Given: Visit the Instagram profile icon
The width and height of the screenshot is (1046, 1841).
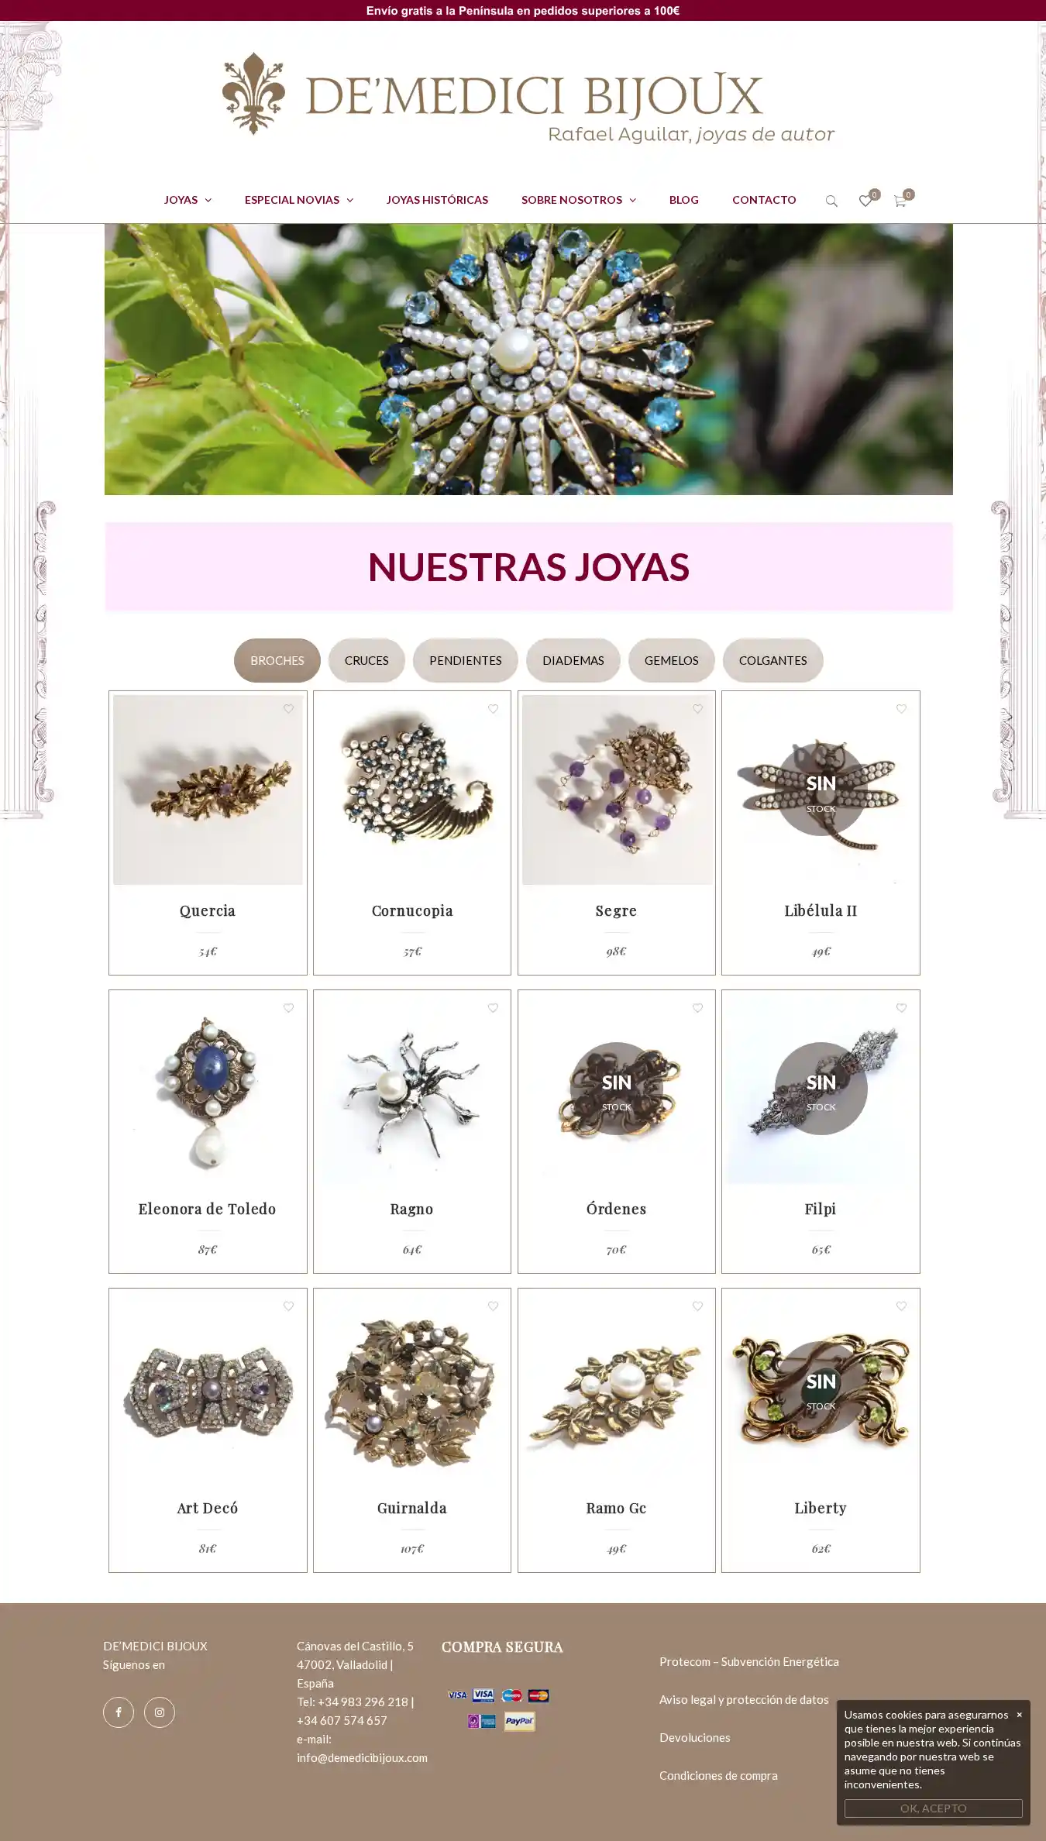Looking at the screenshot, I should pos(160,1712).
